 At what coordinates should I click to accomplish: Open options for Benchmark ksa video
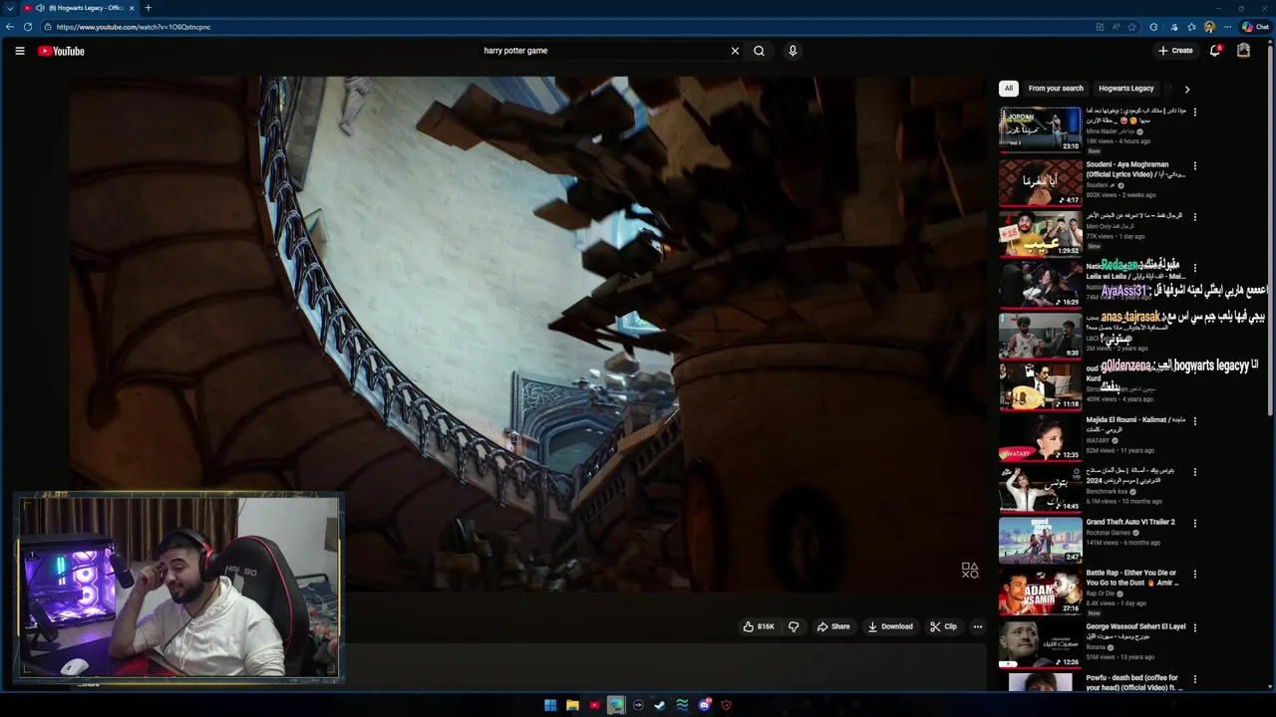1195,472
